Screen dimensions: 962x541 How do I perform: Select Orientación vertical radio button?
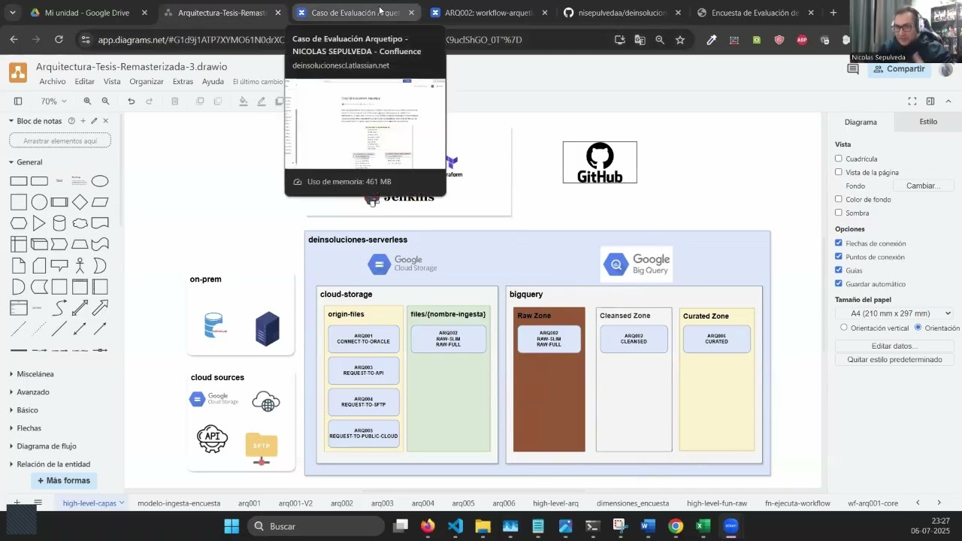[x=844, y=328]
